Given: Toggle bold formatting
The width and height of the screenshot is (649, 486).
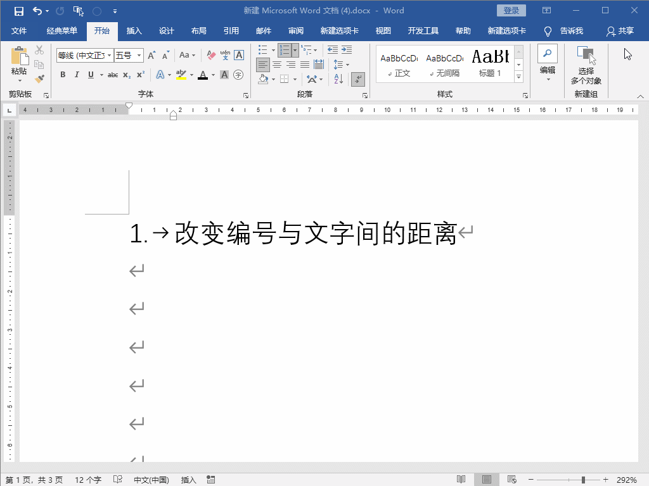Looking at the screenshot, I should tap(63, 74).
